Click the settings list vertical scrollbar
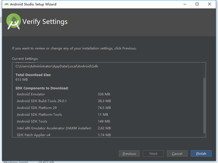 click(204, 105)
